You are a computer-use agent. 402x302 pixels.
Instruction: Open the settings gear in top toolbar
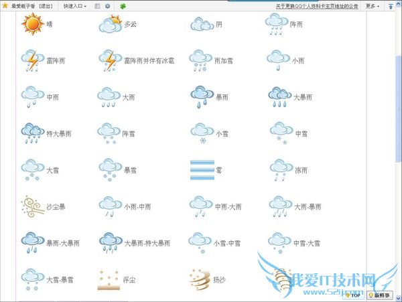tap(108, 6)
